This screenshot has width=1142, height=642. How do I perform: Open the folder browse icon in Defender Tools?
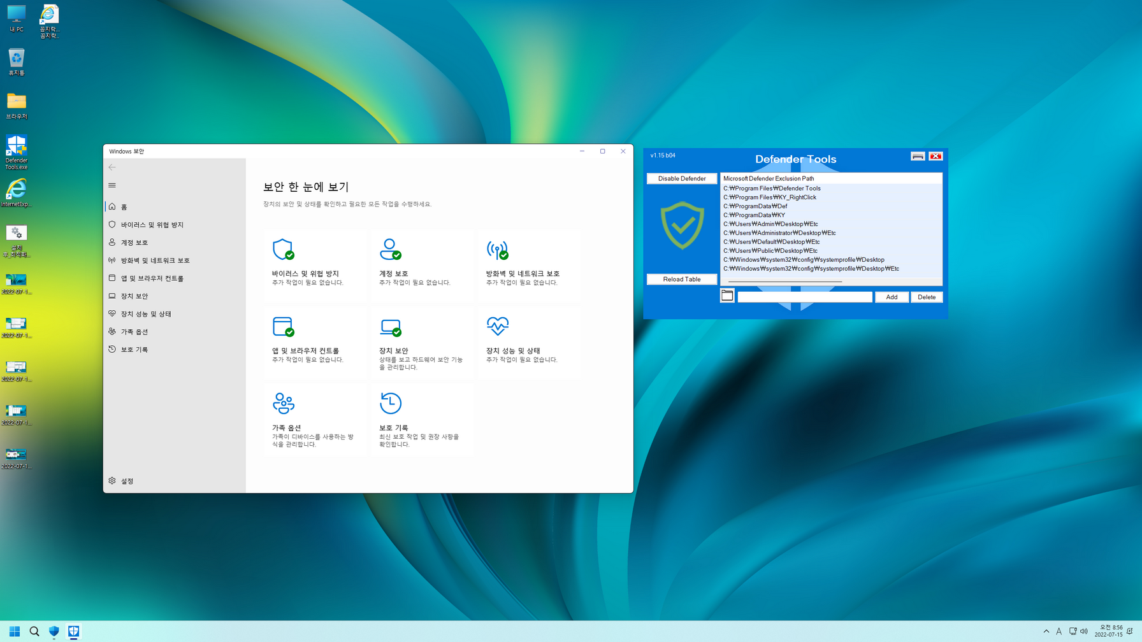coord(727,296)
